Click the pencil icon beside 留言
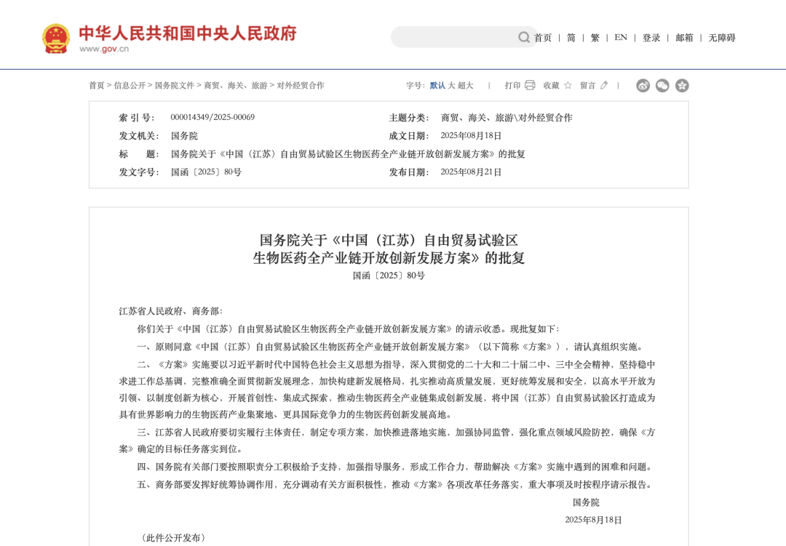Viewport: 786px width, 546px height. (x=605, y=85)
